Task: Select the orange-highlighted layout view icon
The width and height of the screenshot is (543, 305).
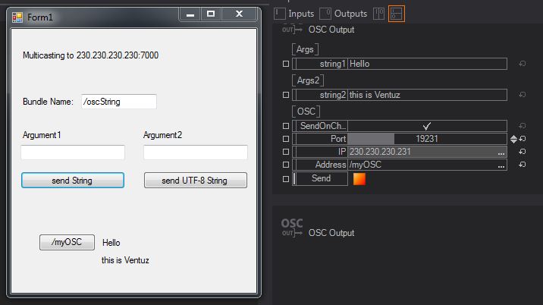Action: click(396, 13)
